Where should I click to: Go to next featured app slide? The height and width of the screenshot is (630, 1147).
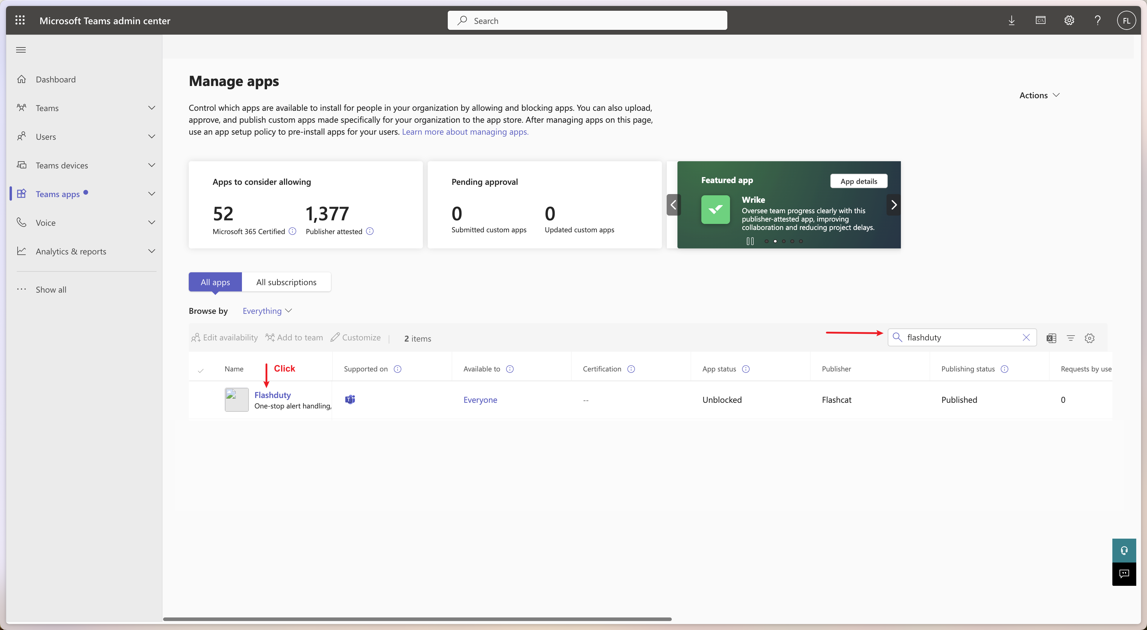(894, 205)
